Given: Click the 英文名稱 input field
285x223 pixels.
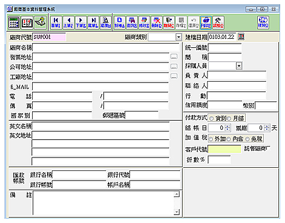Looking at the screenshot, I should click(x=100, y=126).
